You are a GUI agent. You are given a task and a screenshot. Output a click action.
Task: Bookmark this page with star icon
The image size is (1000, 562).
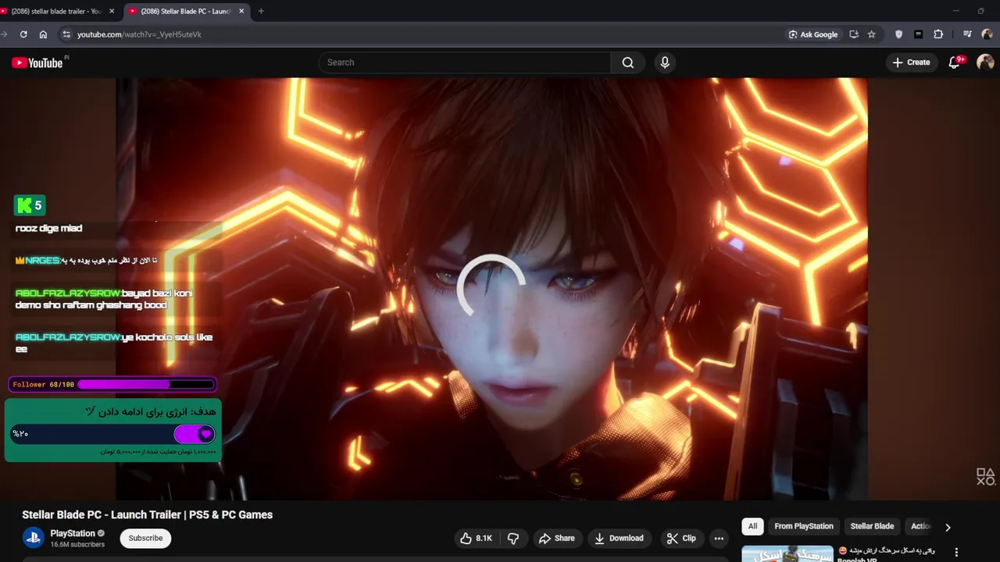(x=872, y=34)
